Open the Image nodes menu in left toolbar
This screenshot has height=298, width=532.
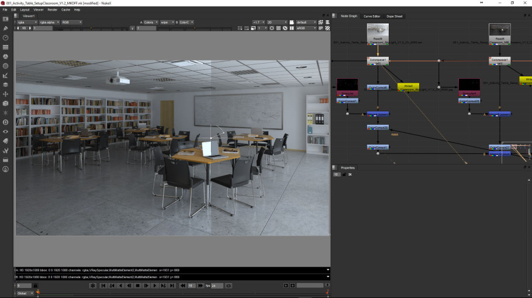click(5, 19)
